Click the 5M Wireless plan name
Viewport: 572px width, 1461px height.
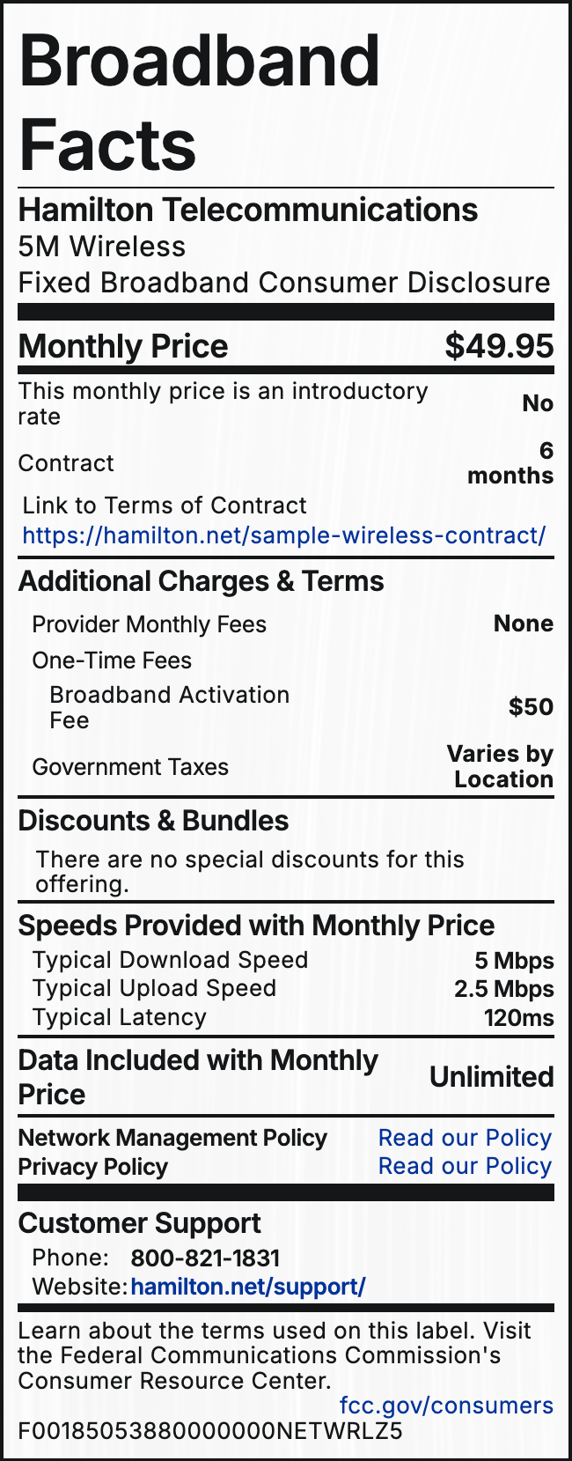[102, 247]
